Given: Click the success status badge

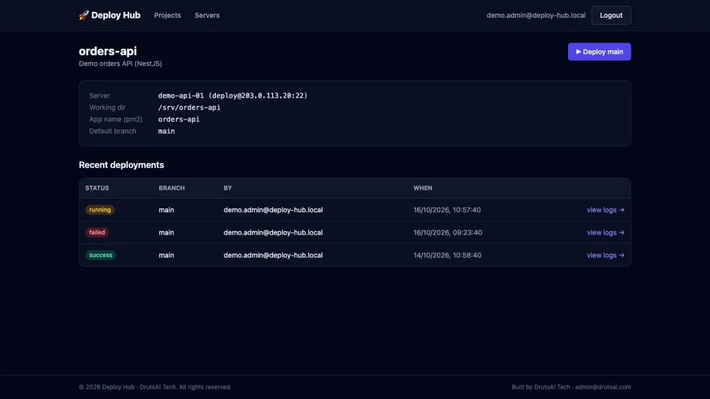Looking at the screenshot, I should (101, 255).
